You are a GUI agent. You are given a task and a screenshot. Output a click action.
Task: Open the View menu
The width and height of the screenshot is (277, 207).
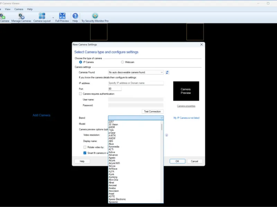click(8, 9)
